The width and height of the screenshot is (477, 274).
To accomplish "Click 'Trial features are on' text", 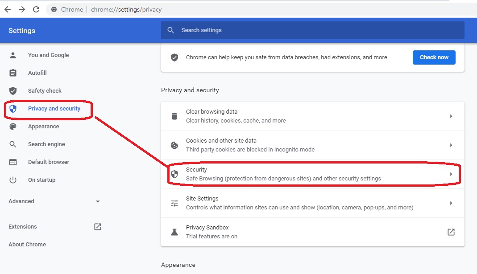I will click(212, 236).
